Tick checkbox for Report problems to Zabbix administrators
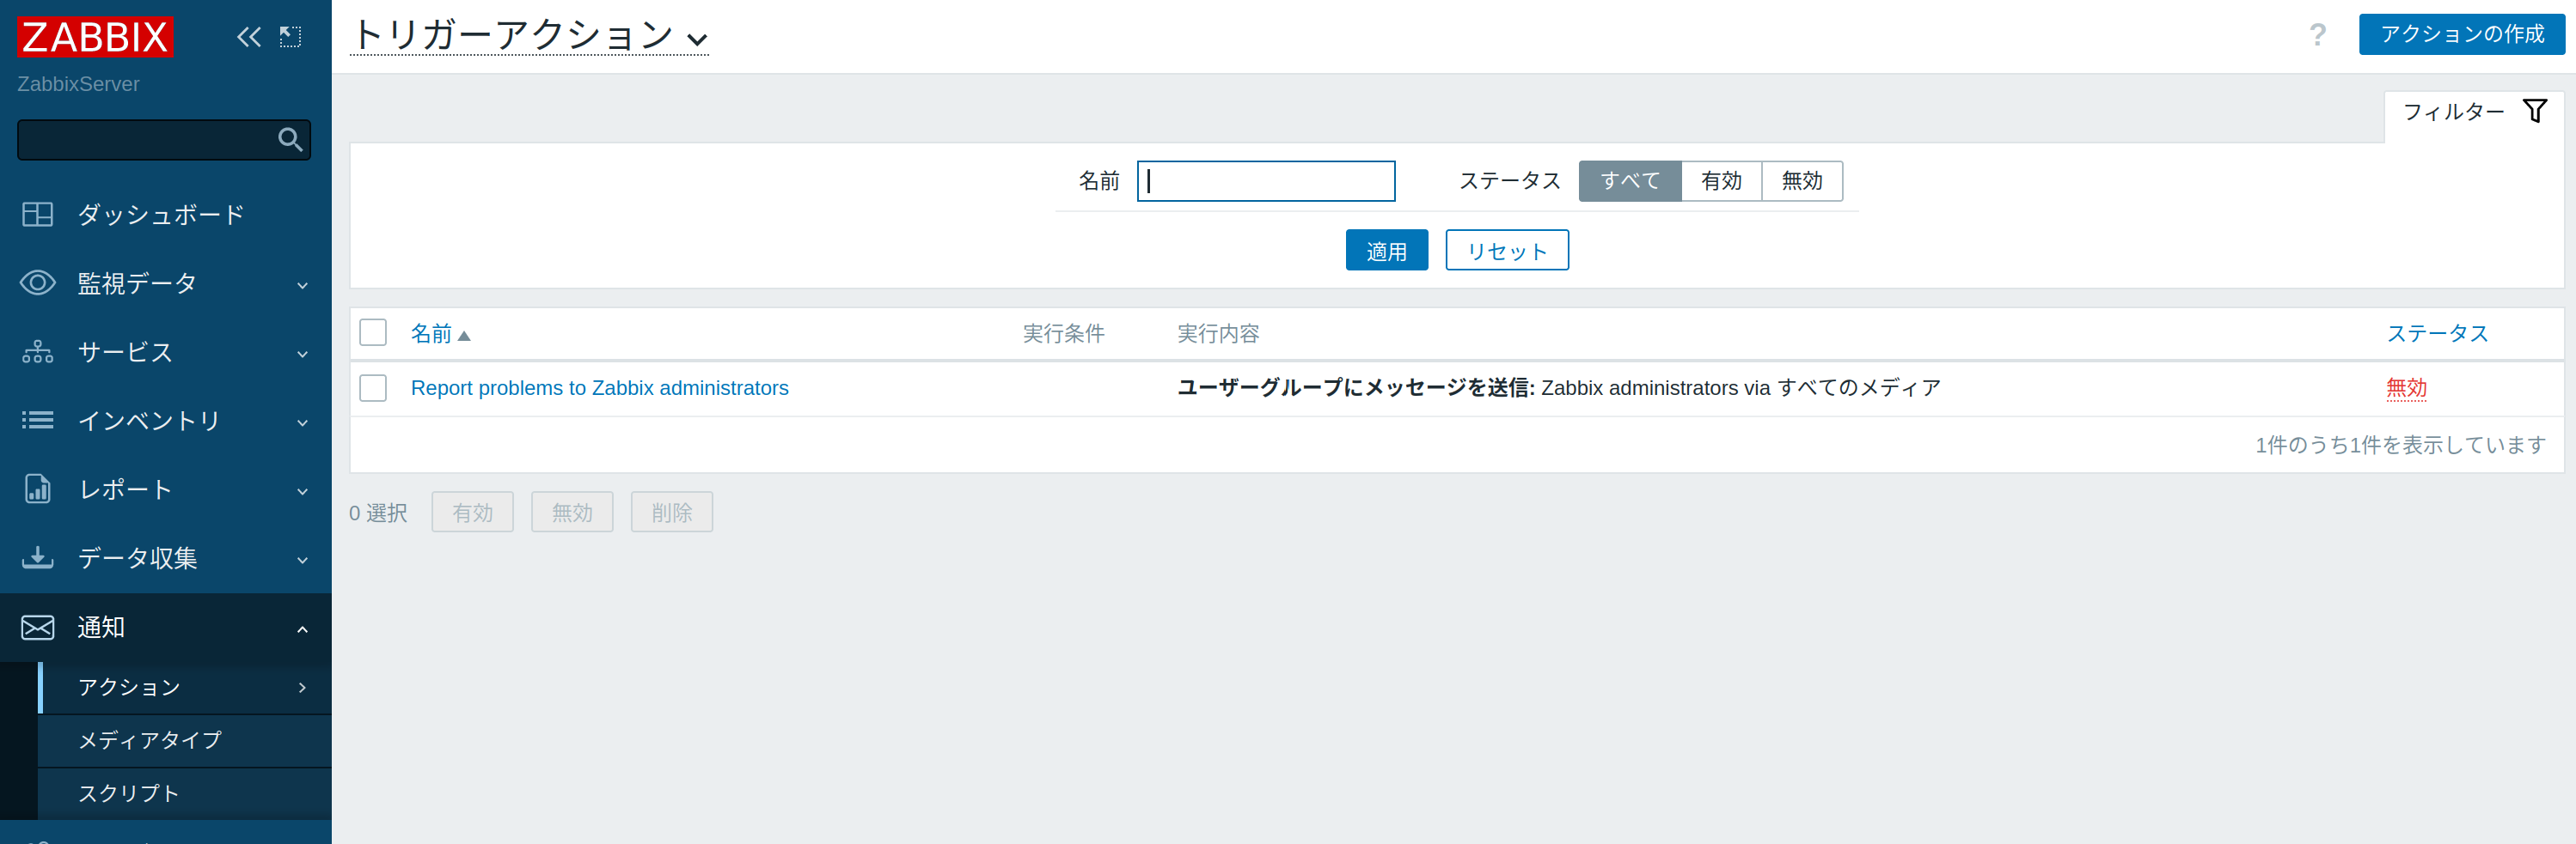This screenshot has width=2576, height=844. click(373, 387)
